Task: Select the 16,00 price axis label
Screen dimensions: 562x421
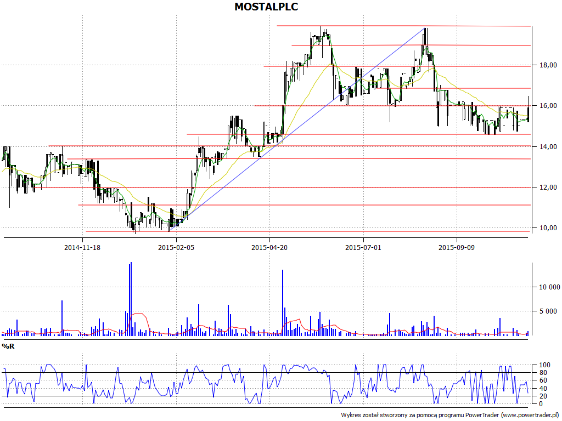Action: [x=548, y=106]
